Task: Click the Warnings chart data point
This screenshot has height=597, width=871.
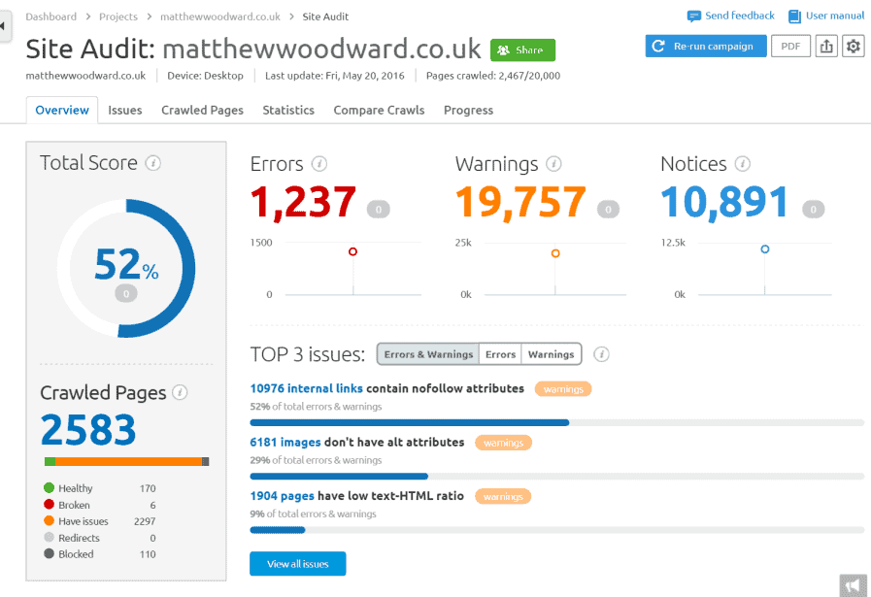Action: (x=555, y=253)
